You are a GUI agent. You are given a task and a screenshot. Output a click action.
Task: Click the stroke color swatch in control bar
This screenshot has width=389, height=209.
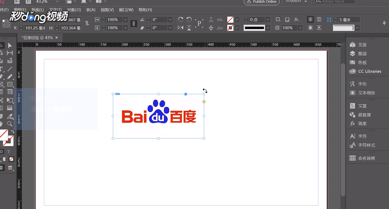[230, 28]
